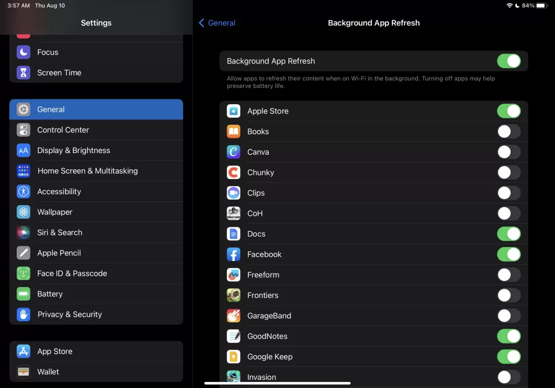The height and width of the screenshot is (388, 555).
Task: Open Apple Pencil settings
Action: click(96, 253)
